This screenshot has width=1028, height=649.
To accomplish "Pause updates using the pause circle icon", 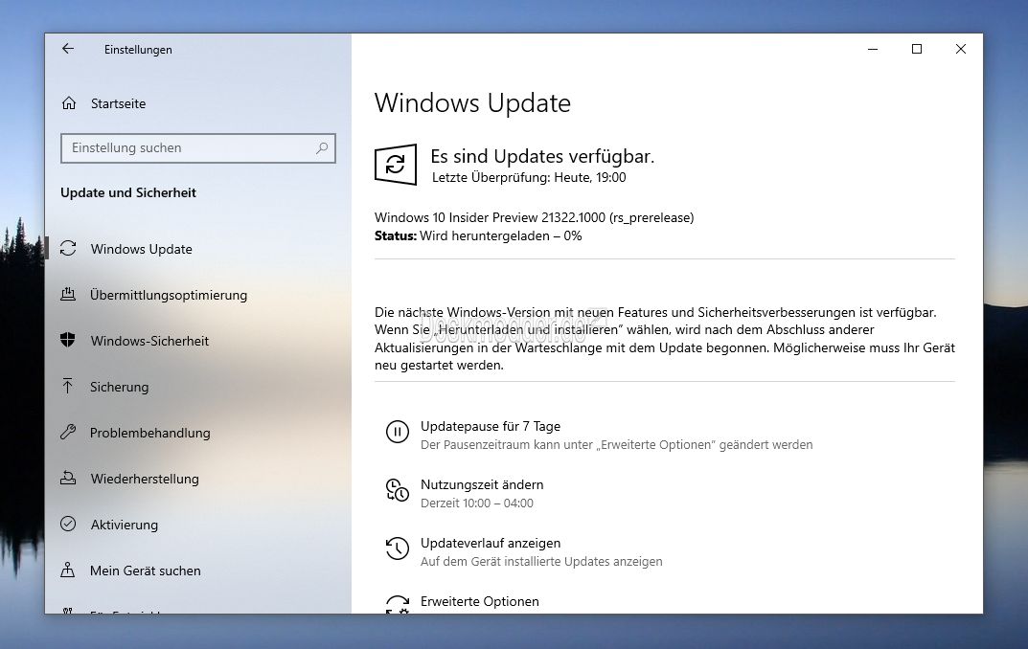I will tap(398, 433).
